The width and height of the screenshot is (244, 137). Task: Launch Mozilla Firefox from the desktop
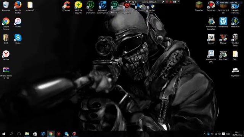pyautogui.click(x=18, y=7)
